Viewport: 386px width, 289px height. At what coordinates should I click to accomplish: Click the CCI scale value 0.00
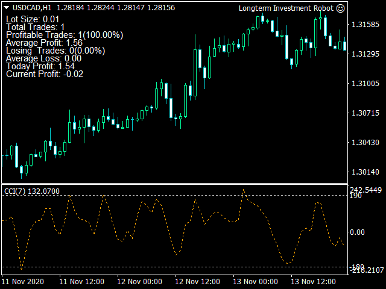click(357, 232)
